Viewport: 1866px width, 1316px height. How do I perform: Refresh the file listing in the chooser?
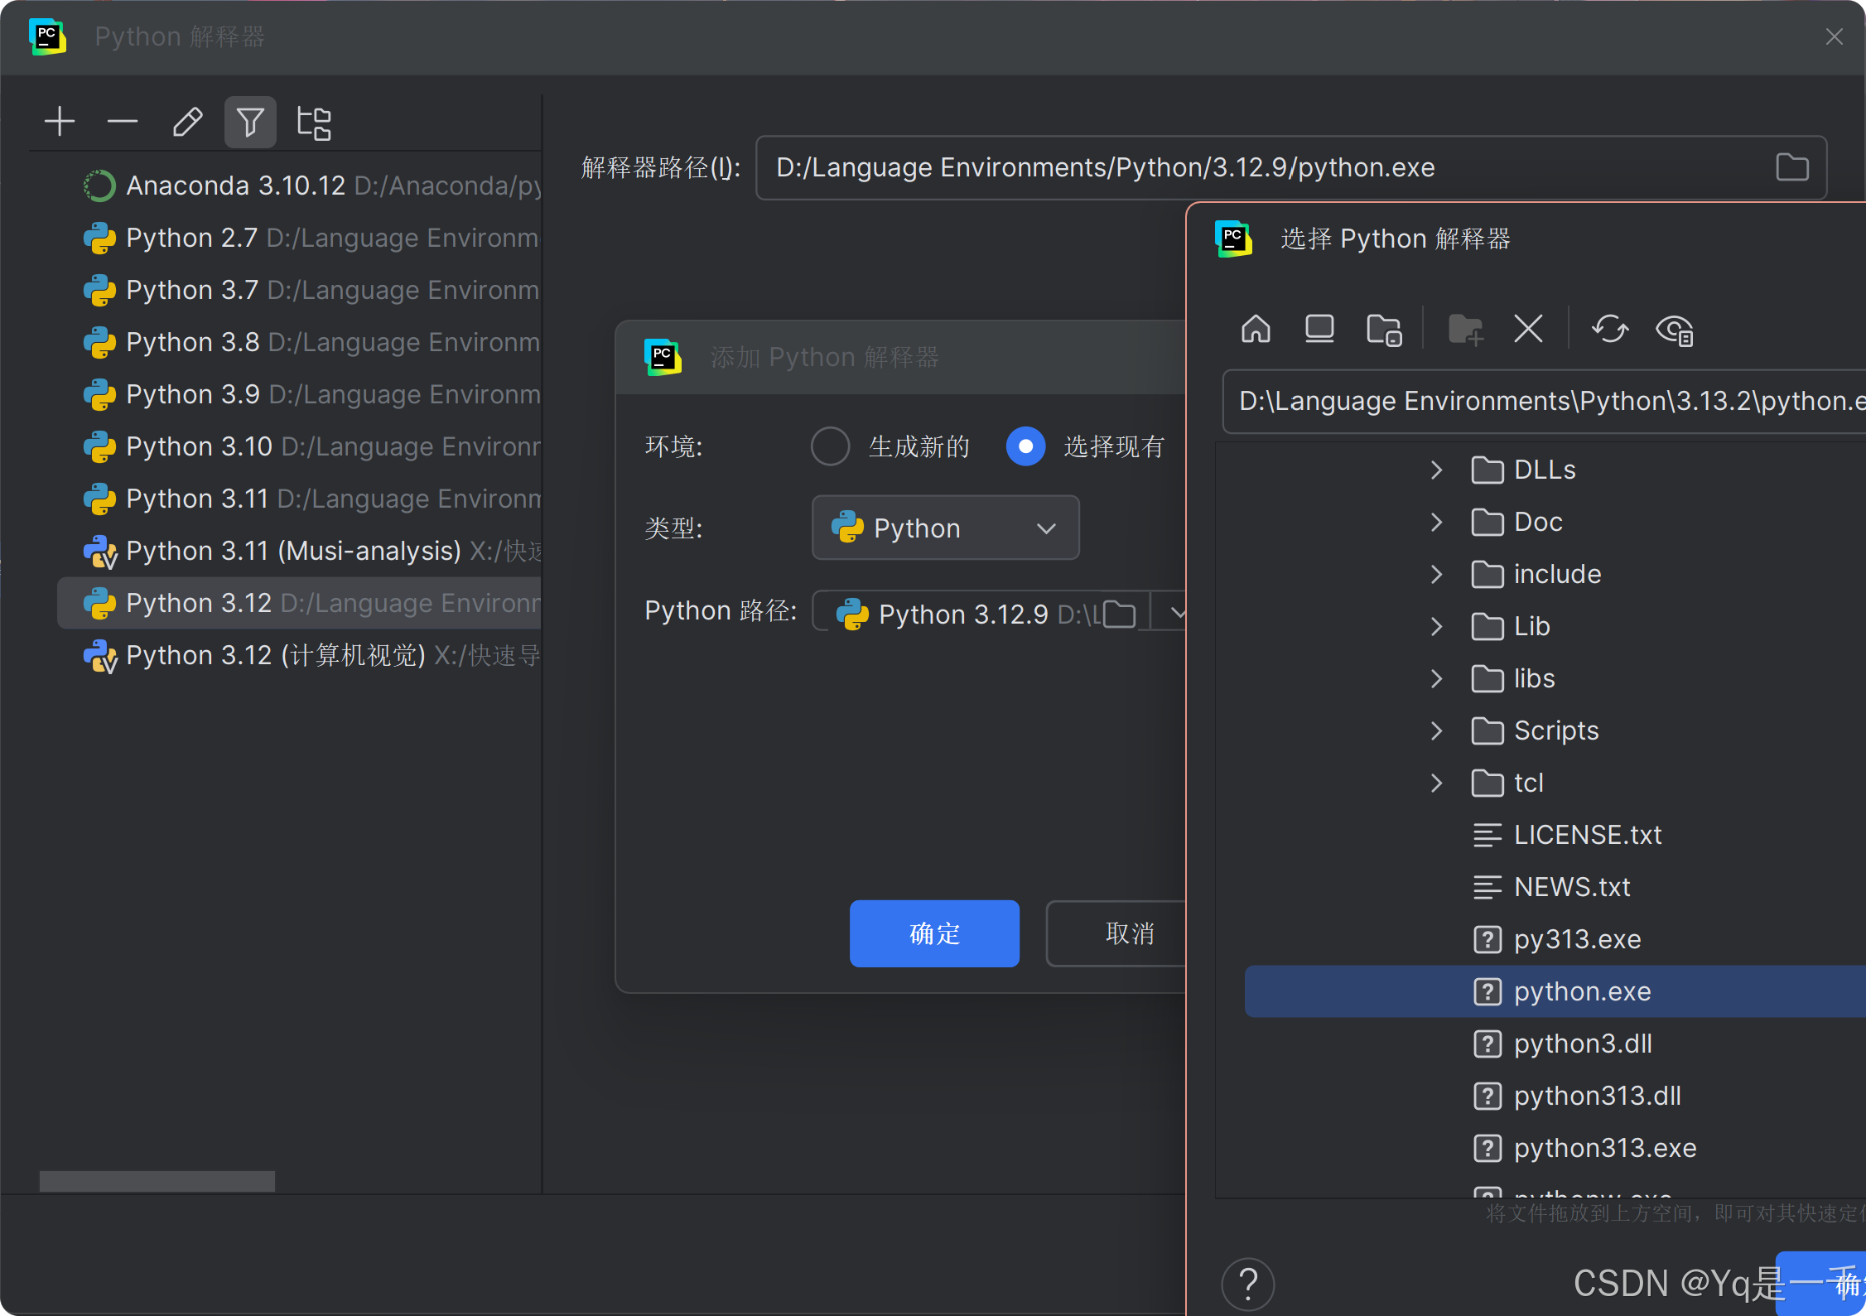(1609, 330)
